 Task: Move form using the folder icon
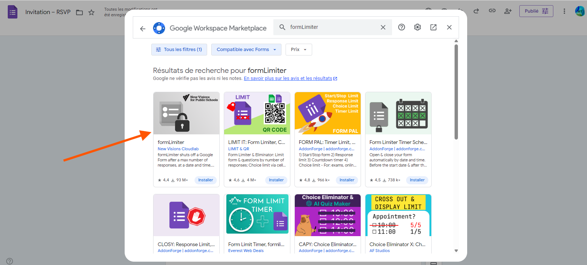[x=79, y=12]
